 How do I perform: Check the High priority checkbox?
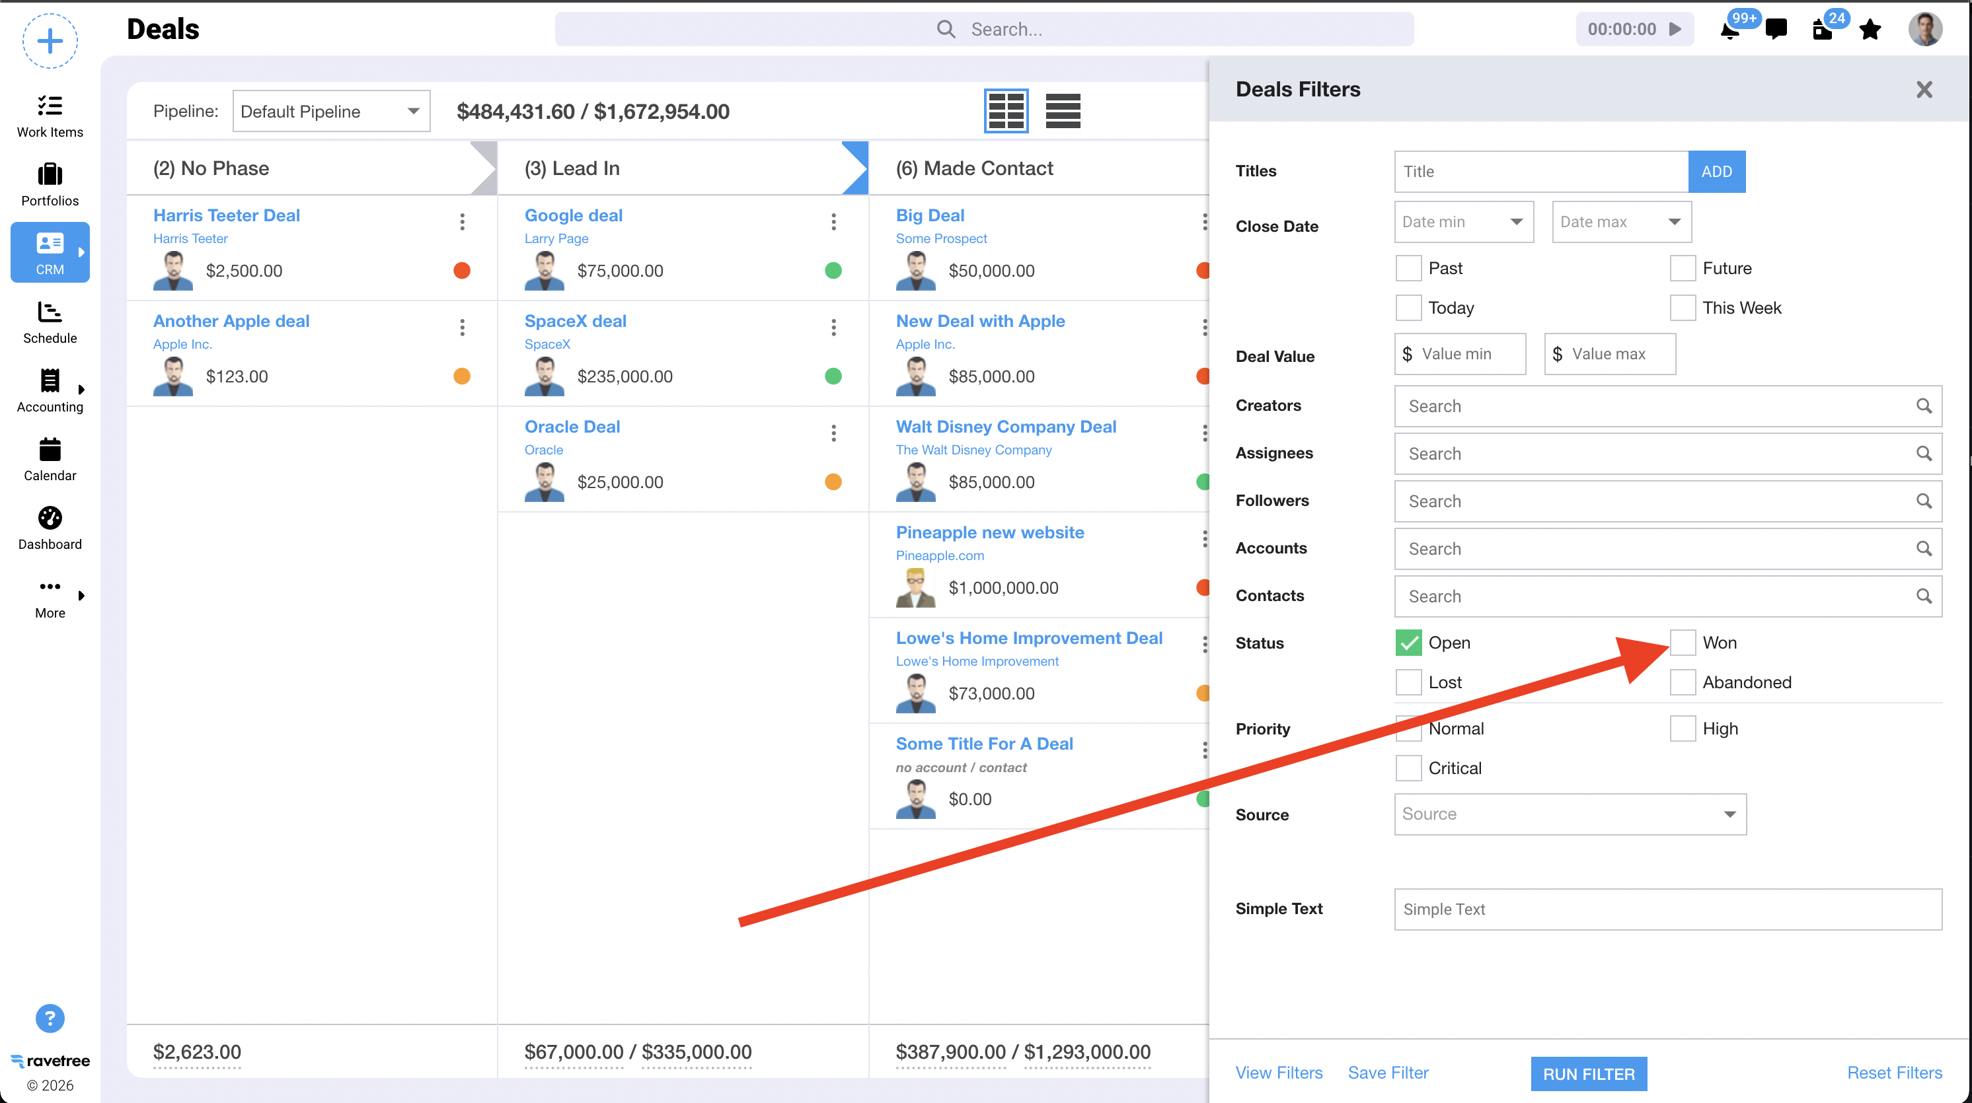(x=1682, y=729)
